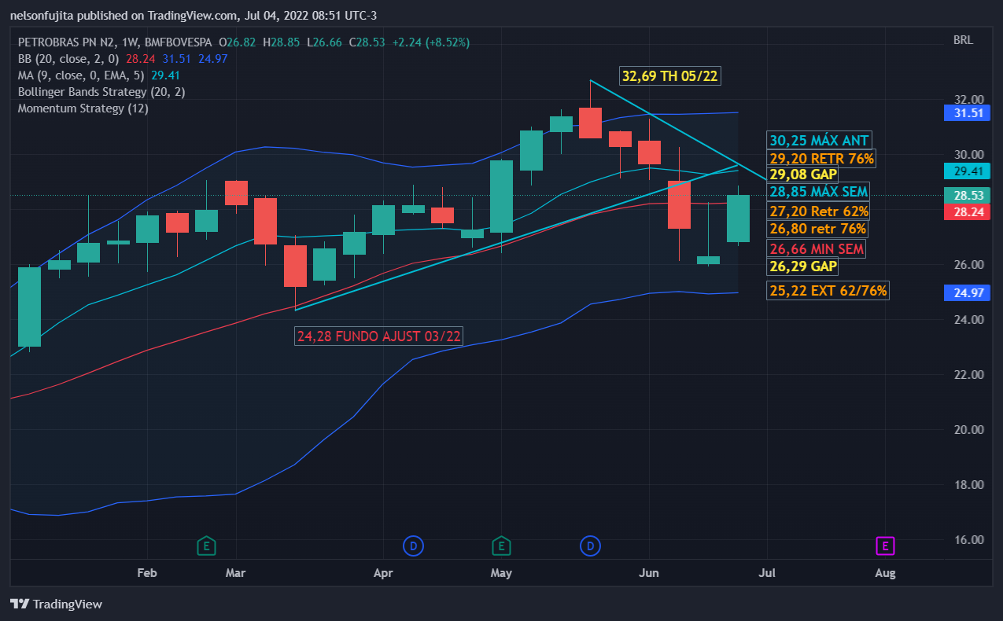The image size is (1003, 621).
Task: Select the BB (20, close, 2, 0) indicator legend
Action: point(68,58)
